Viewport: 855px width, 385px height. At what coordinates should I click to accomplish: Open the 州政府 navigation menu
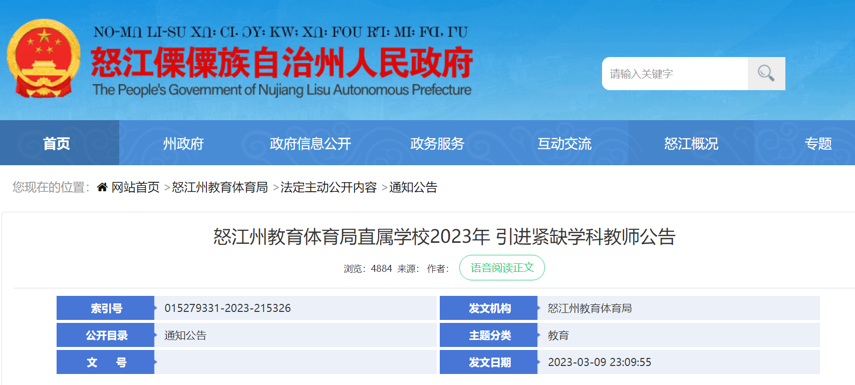183,144
